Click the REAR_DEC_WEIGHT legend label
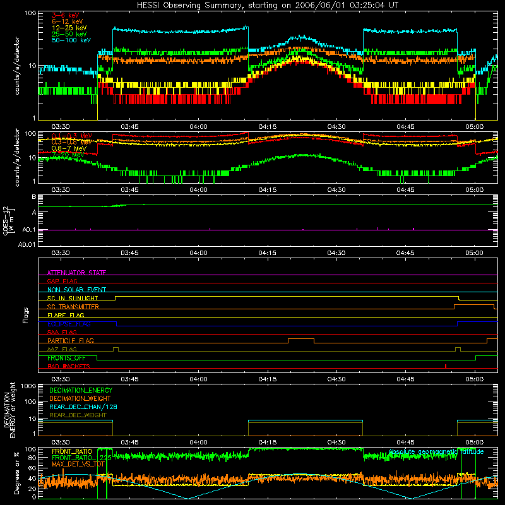Screen dimensions: 505x505 click(x=78, y=415)
